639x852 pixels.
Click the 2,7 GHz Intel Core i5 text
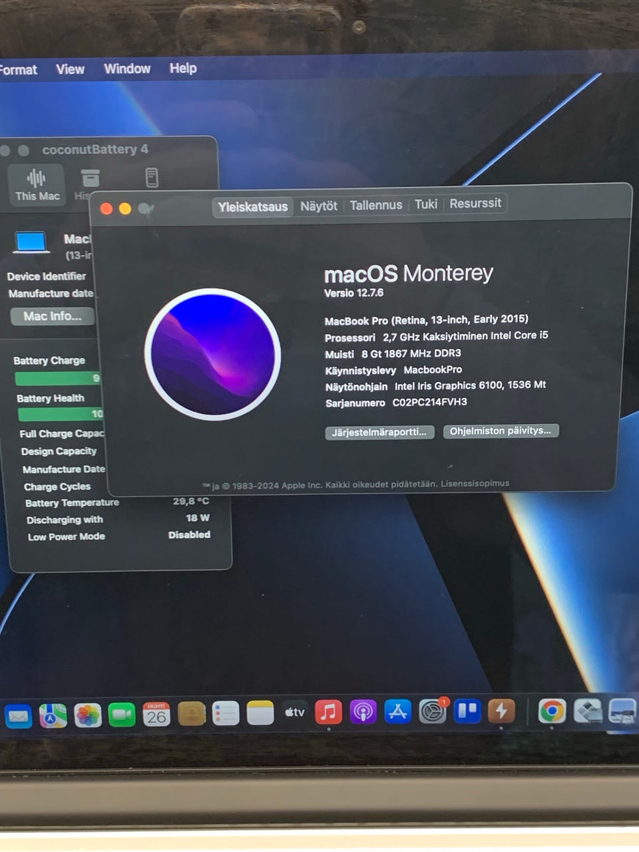coord(465,336)
